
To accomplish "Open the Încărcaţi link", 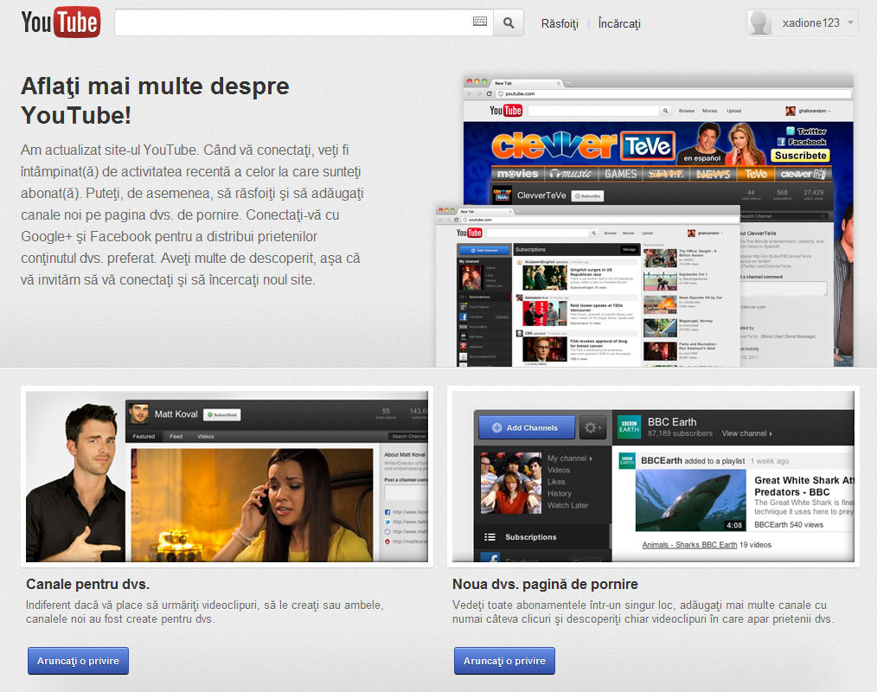I will pos(619,23).
